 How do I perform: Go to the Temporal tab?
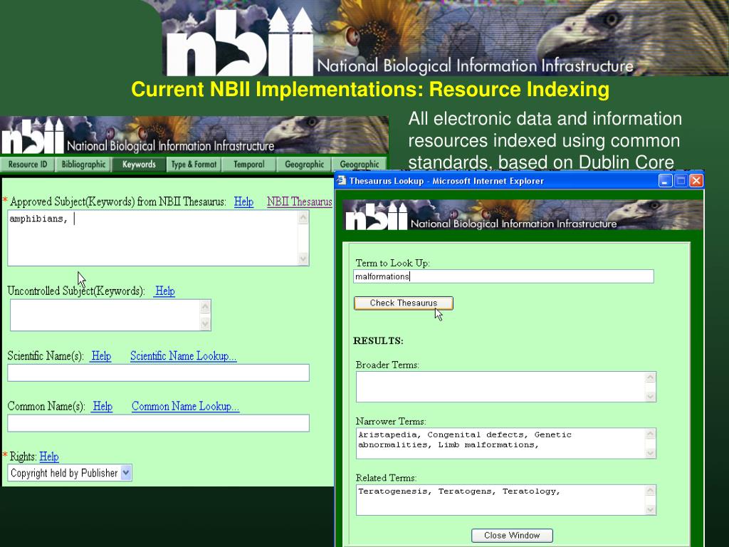pyautogui.click(x=248, y=165)
